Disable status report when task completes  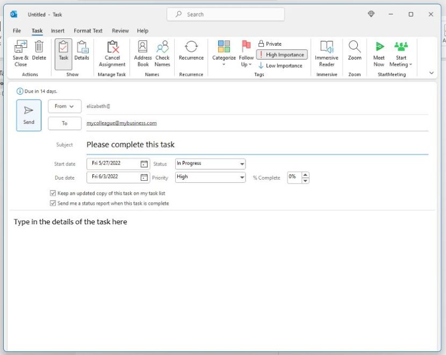coord(53,203)
